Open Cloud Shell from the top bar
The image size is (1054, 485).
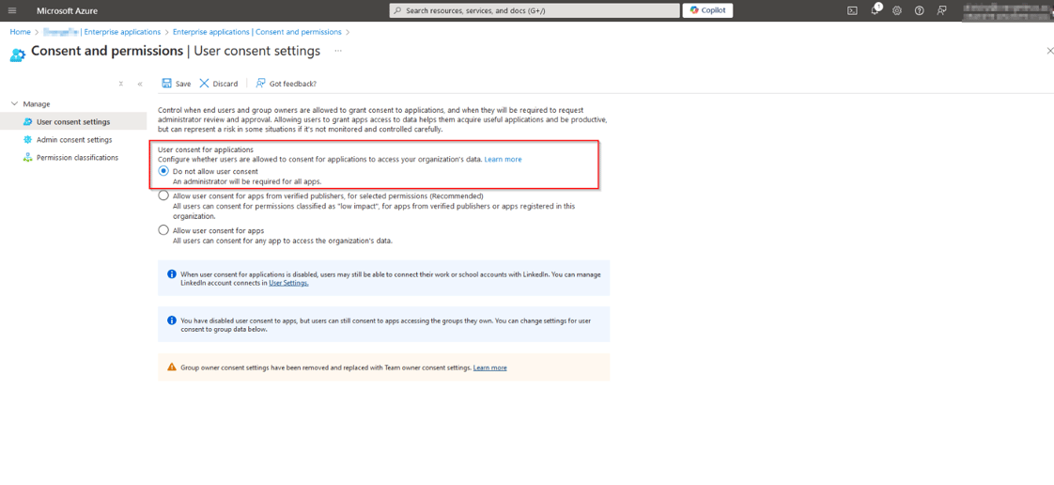pos(852,10)
